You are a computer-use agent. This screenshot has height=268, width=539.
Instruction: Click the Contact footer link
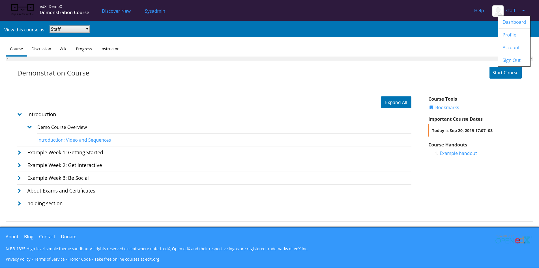click(47, 237)
